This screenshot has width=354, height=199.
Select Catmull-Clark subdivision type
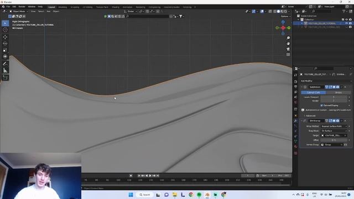click(x=314, y=92)
